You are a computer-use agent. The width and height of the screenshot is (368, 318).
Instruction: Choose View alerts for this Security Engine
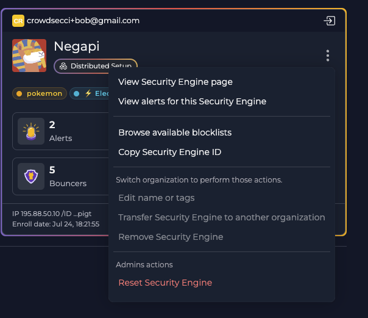tap(192, 101)
